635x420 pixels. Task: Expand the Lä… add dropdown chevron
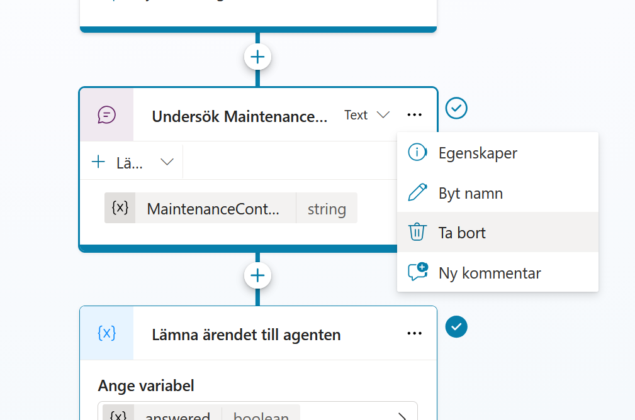point(167,162)
